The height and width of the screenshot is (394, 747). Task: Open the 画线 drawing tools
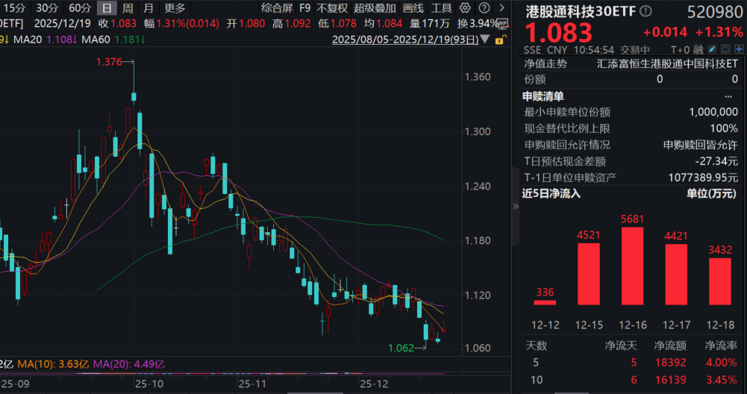pos(413,8)
